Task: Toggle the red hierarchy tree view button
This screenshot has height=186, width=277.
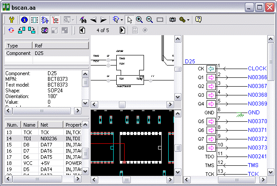Action: (x=55, y=20)
